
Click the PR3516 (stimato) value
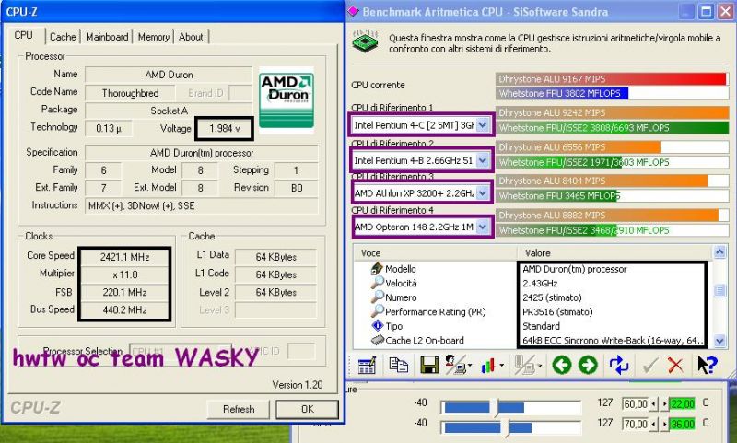point(557,312)
